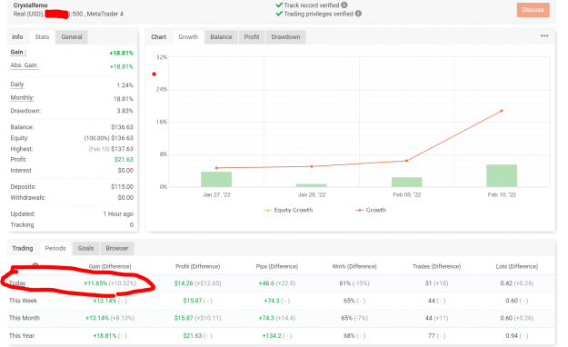This screenshot has height=347, width=568.
Task: Select the This Year row label
Action: click(22, 336)
